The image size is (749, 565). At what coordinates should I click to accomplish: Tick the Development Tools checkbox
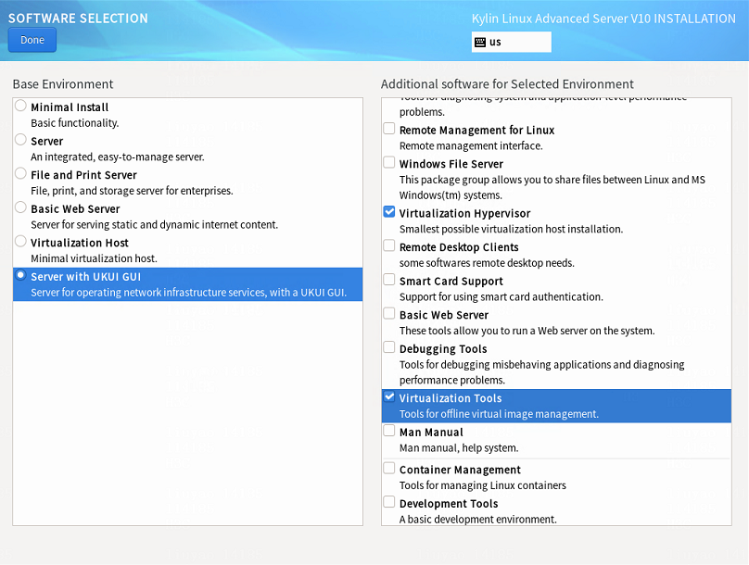(389, 502)
